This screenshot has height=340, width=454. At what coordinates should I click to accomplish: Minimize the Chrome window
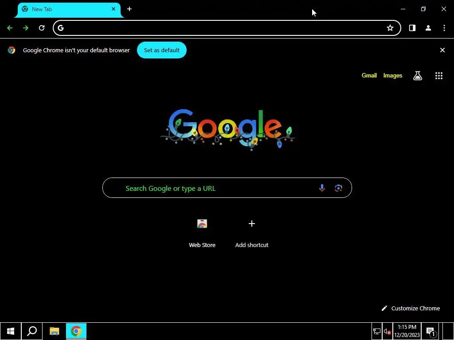pos(403,9)
